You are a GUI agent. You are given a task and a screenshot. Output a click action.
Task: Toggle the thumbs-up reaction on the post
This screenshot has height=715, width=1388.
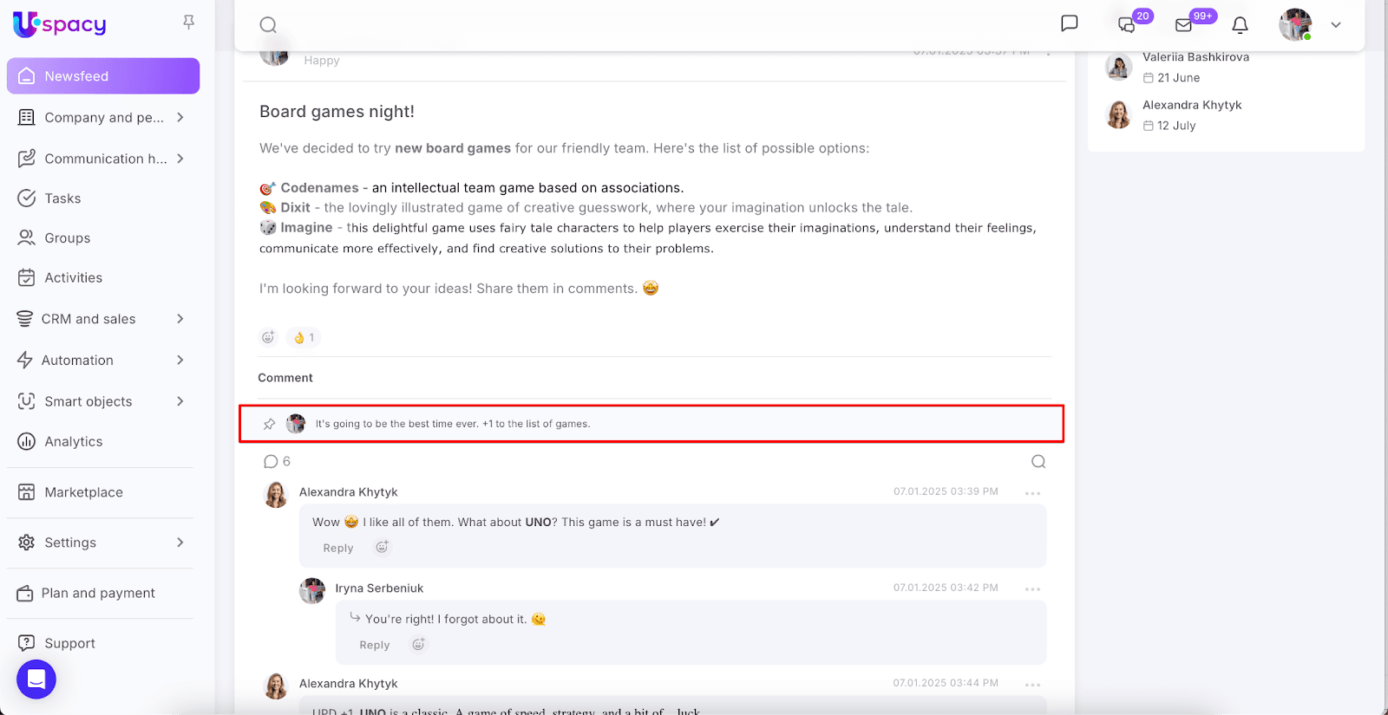coord(304,337)
